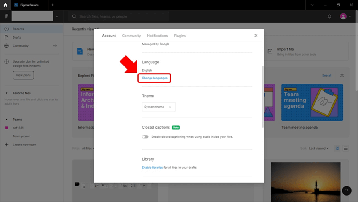Click the Beta badge next to Closed captions
This screenshot has width=358, height=202.
click(176, 128)
